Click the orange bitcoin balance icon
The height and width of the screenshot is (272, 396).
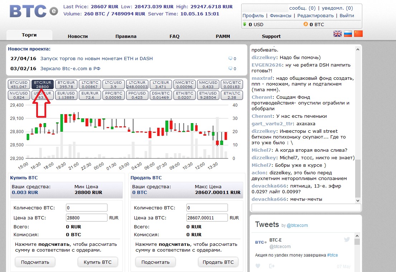pyautogui.click(x=306, y=24)
